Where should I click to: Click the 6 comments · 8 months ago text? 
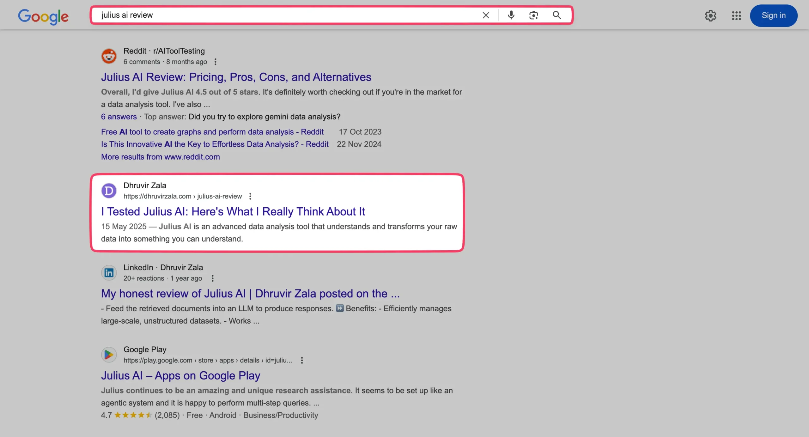point(165,62)
